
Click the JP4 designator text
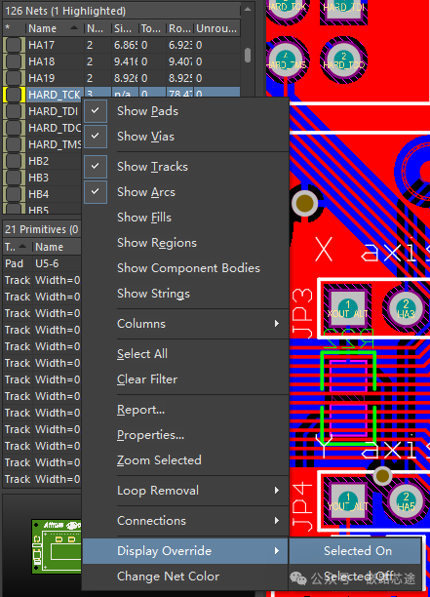click(x=303, y=506)
